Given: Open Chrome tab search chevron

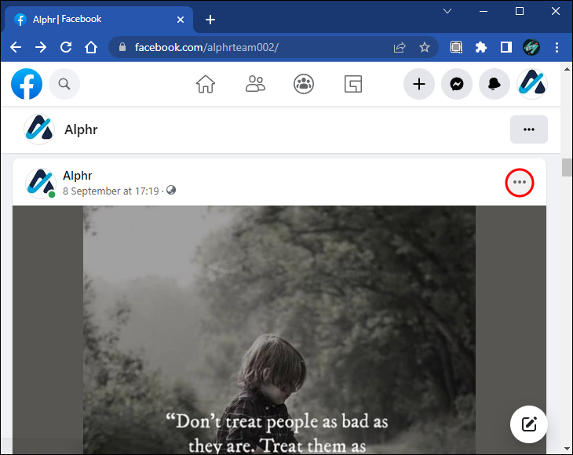Looking at the screenshot, I should [447, 11].
